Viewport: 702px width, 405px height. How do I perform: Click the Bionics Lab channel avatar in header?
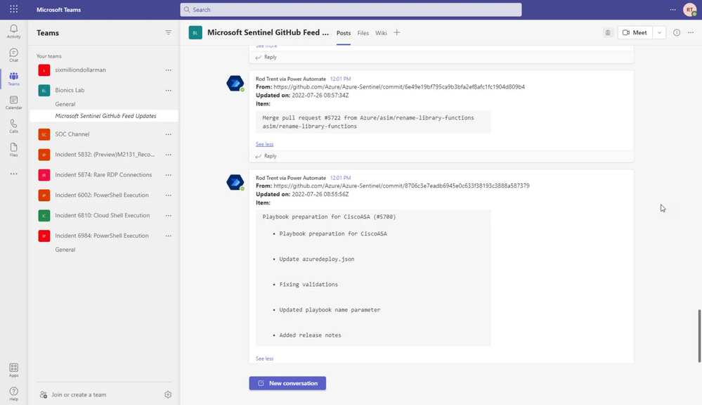[195, 33]
